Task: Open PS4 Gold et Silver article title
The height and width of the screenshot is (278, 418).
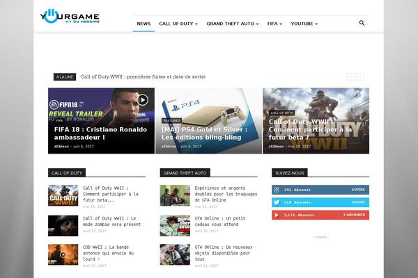Action: pos(204,133)
